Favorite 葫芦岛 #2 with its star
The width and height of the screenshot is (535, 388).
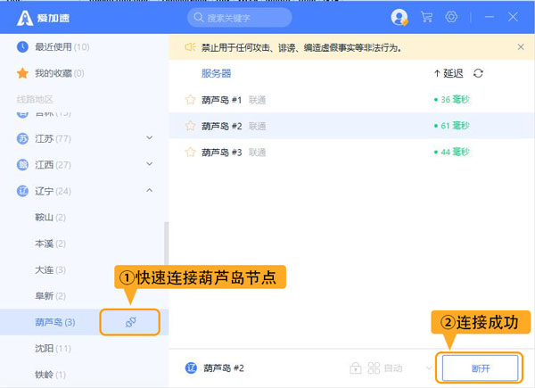point(190,126)
